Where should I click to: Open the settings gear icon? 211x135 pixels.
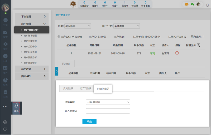[x=5, y=122]
